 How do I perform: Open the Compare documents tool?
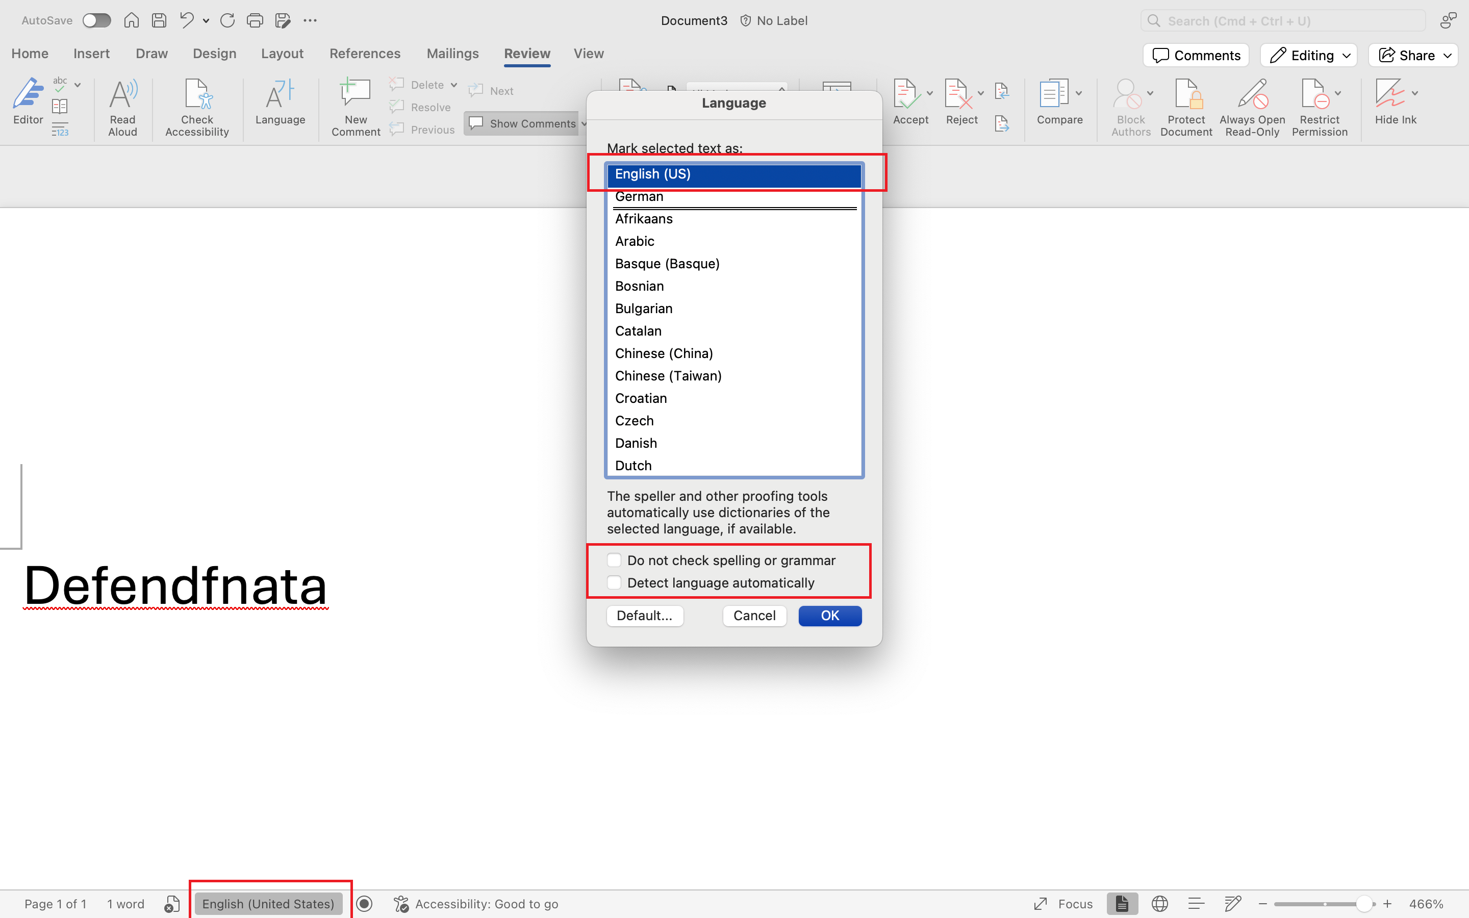click(1054, 95)
